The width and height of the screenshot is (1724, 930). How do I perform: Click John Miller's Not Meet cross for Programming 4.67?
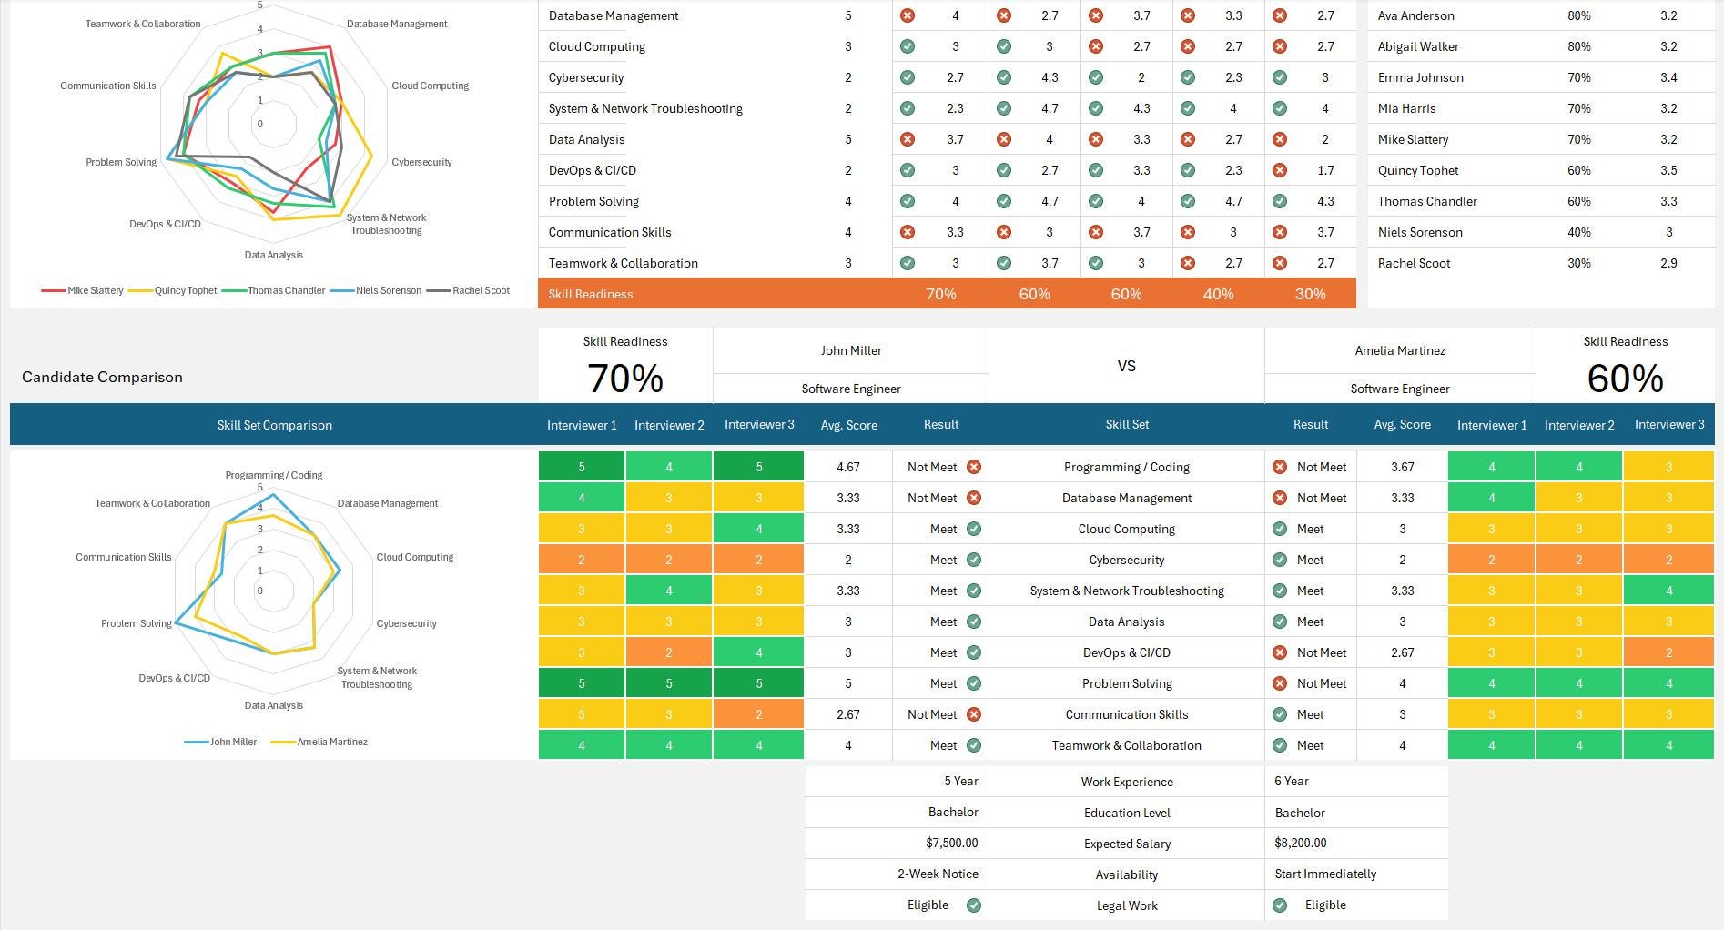(974, 467)
